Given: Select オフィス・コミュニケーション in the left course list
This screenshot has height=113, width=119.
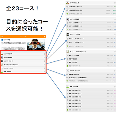Looking at the screenshot, I should [x=23, y=65].
